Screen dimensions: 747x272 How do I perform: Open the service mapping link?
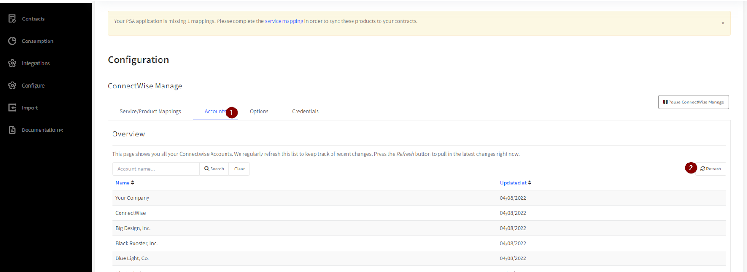tap(284, 21)
